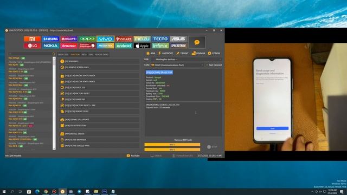Run [FB] READ INFO function
The width and height of the screenshot is (347, 195).
point(99,61)
